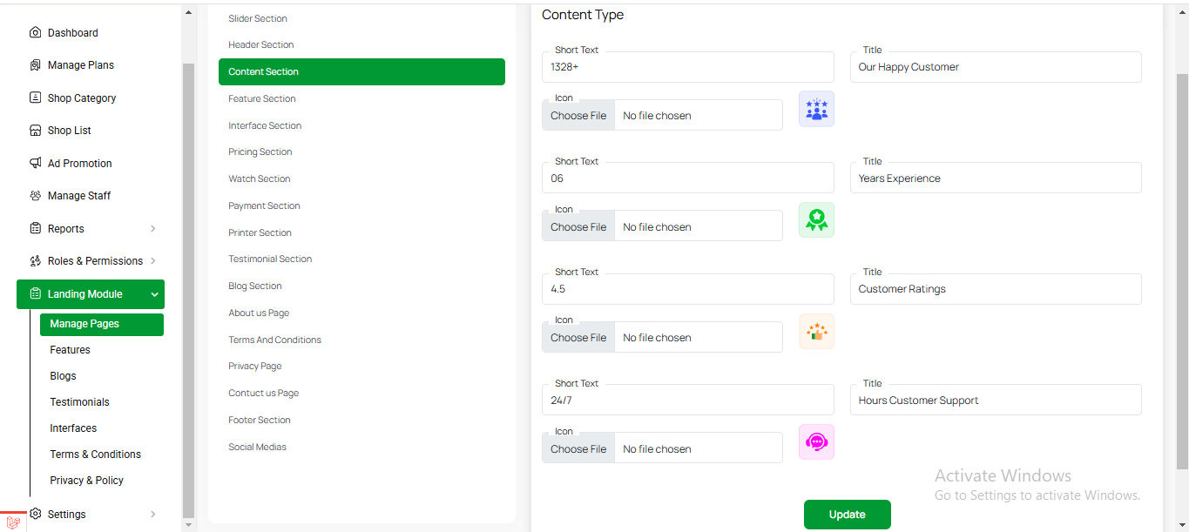Collapse the Landing Module dropdown
Screen dimensions: 1189x532
[x=154, y=294]
